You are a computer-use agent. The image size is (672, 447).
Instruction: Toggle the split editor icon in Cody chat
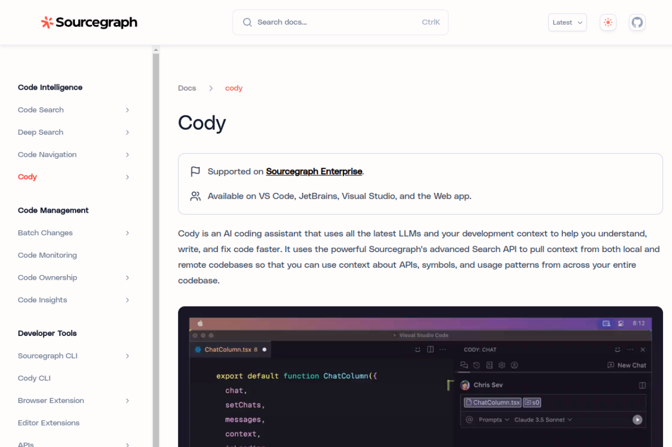point(642,385)
